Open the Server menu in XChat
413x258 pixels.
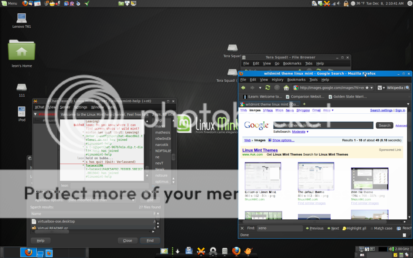click(65, 107)
